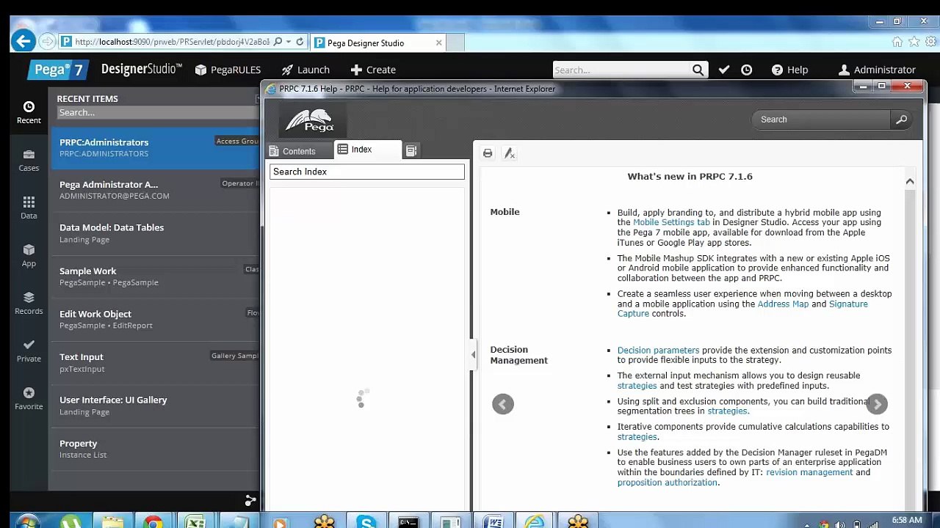Viewport: 940px width, 528px height.
Task: Click the share icon at panel bottom
Action: coord(250,500)
